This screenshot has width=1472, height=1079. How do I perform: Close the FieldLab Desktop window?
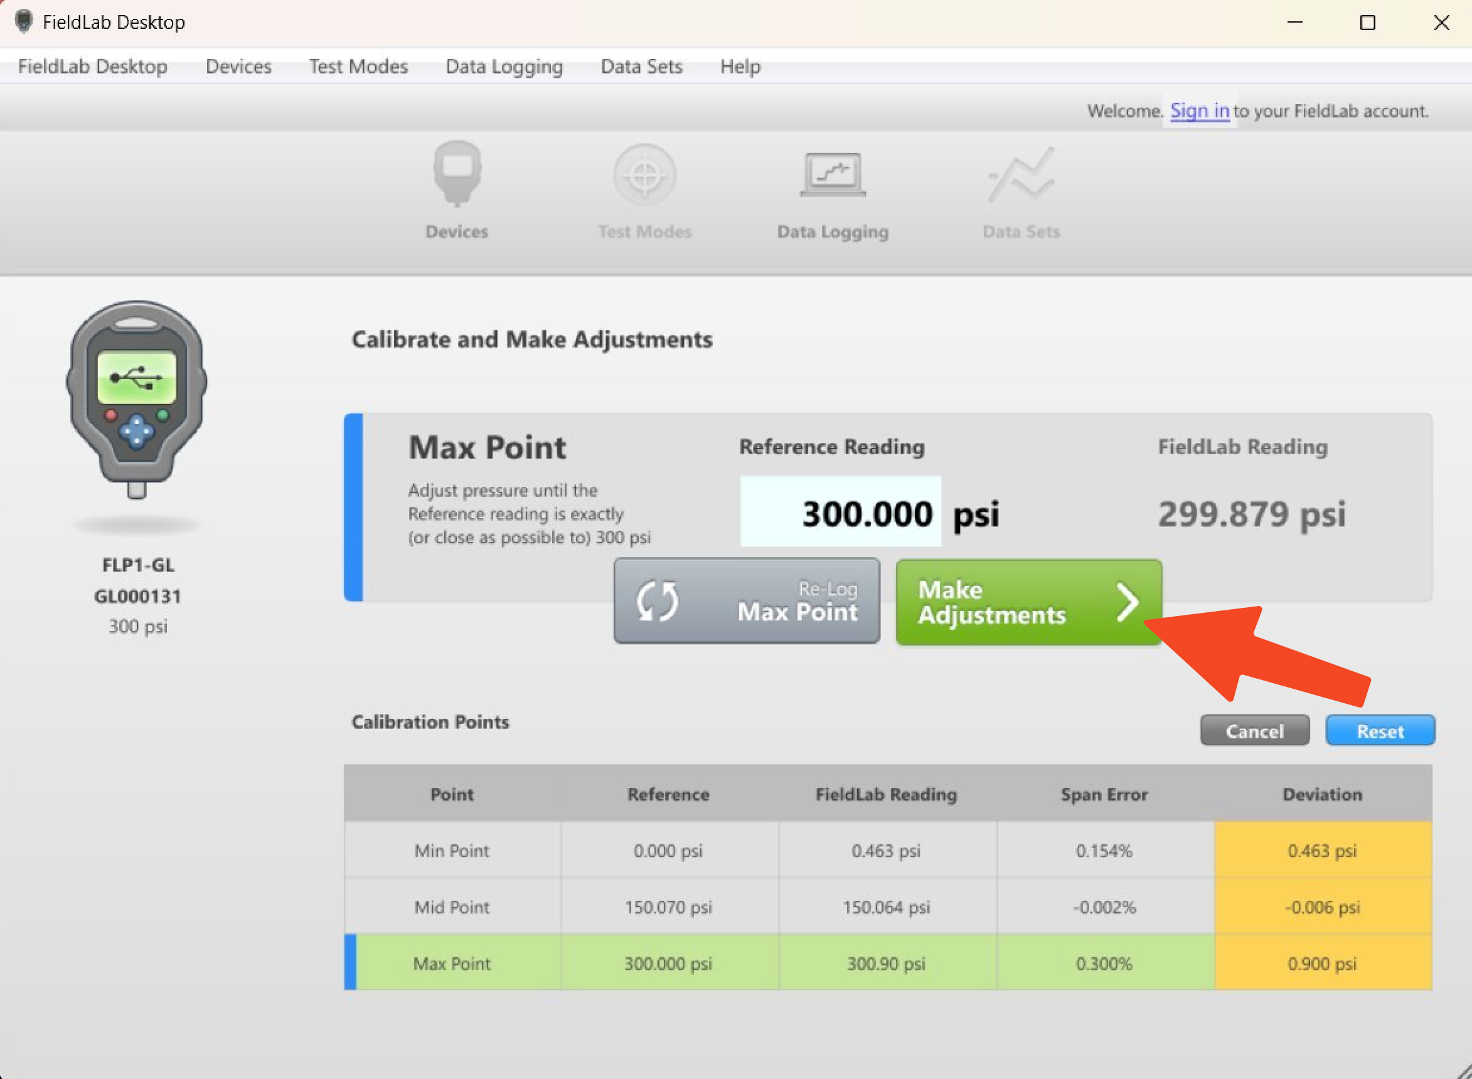click(1441, 23)
